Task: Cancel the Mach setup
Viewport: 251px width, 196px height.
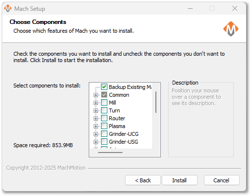Action: coord(222,180)
